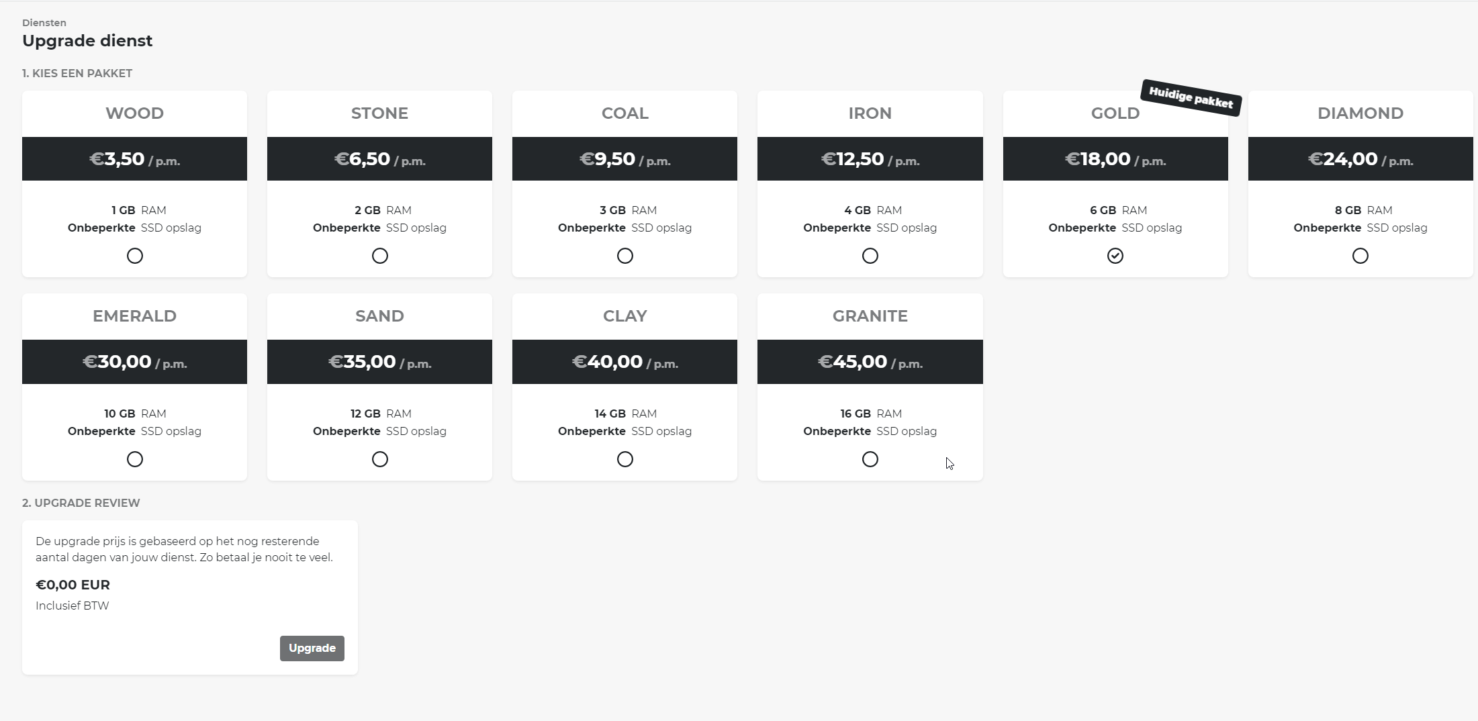The width and height of the screenshot is (1478, 721).
Task: Click the EMERALD package title
Action: tap(134, 316)
